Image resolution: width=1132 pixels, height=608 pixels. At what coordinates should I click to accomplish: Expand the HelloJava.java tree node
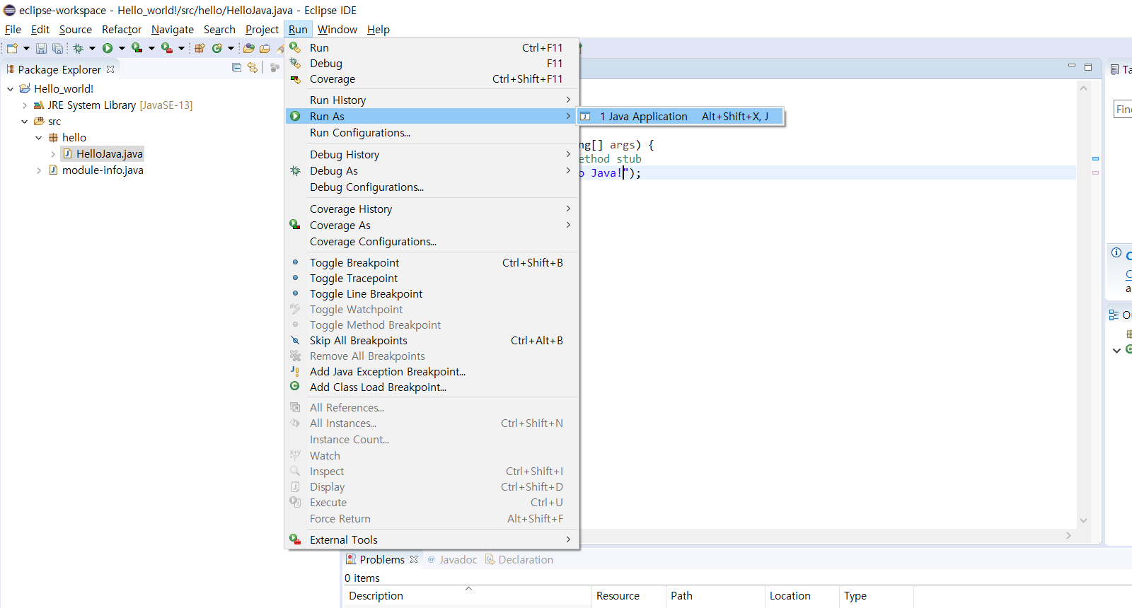tap(53, 154)
